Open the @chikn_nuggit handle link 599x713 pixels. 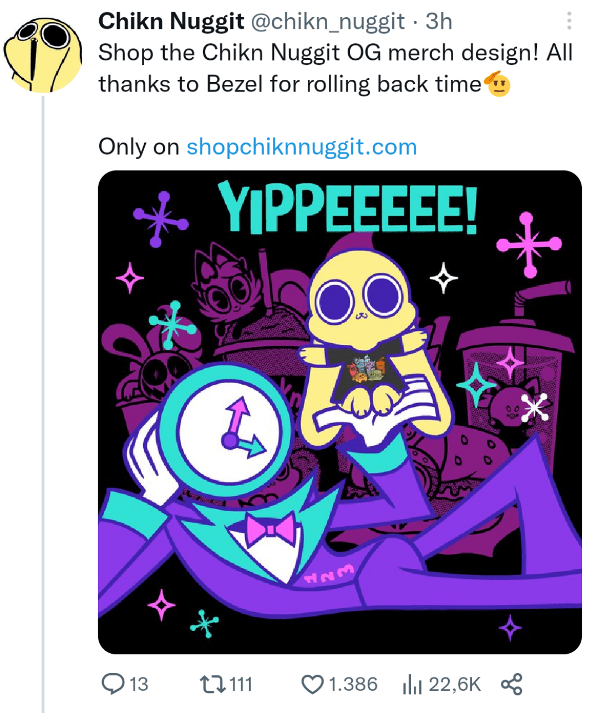pyautogui.click(x=328, y=21)
